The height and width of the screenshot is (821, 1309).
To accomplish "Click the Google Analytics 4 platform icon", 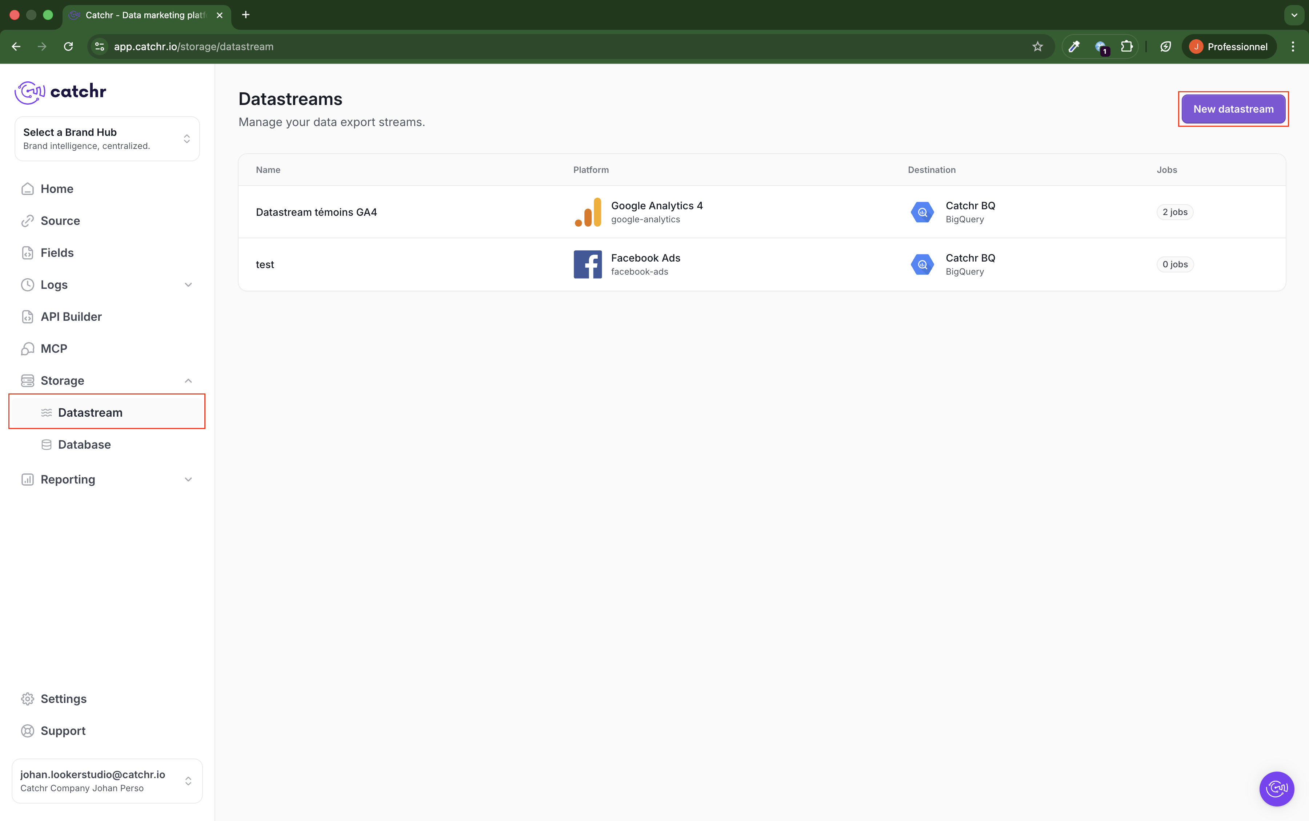I will (587, 212).
